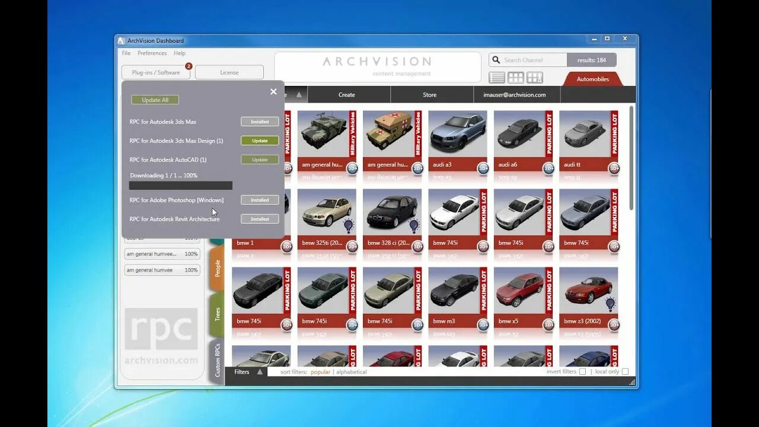Enable the local only checkbox

(625, 372)
